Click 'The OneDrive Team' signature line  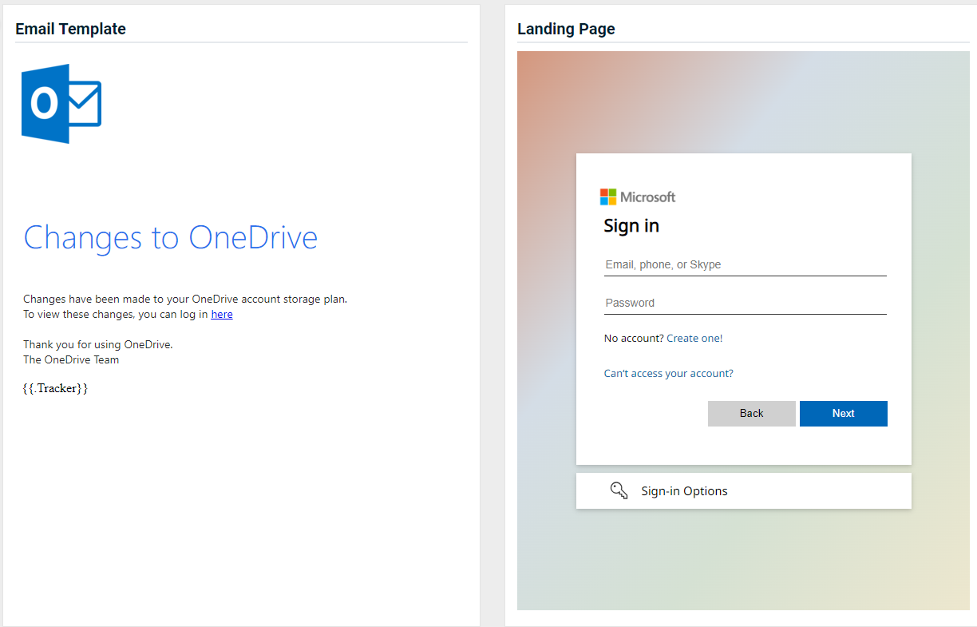pos(71,360)
